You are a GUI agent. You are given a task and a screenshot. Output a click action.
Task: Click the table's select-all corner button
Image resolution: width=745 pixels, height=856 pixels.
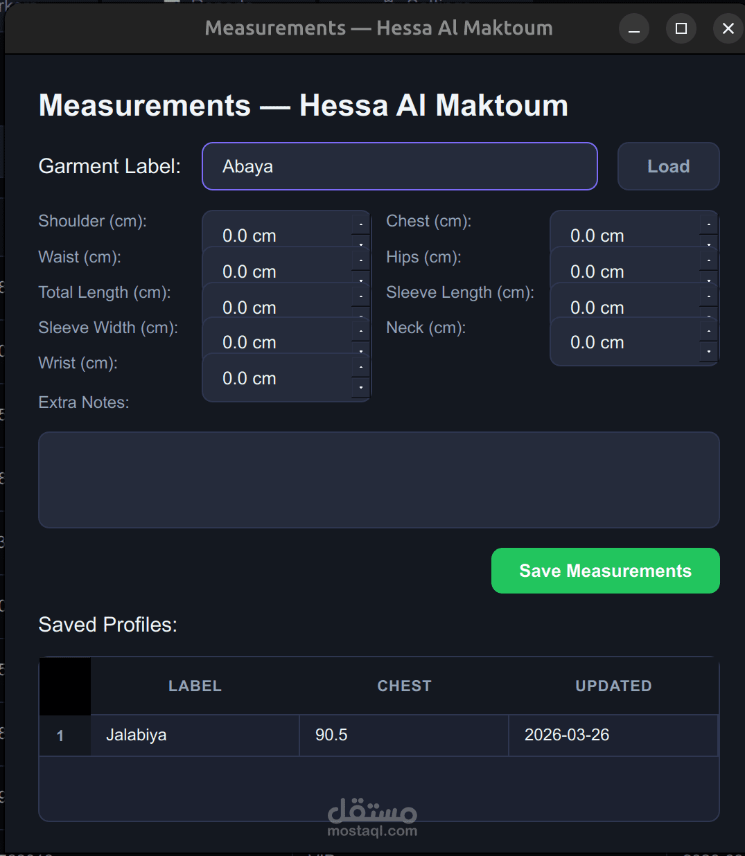[x=64, y=686]
